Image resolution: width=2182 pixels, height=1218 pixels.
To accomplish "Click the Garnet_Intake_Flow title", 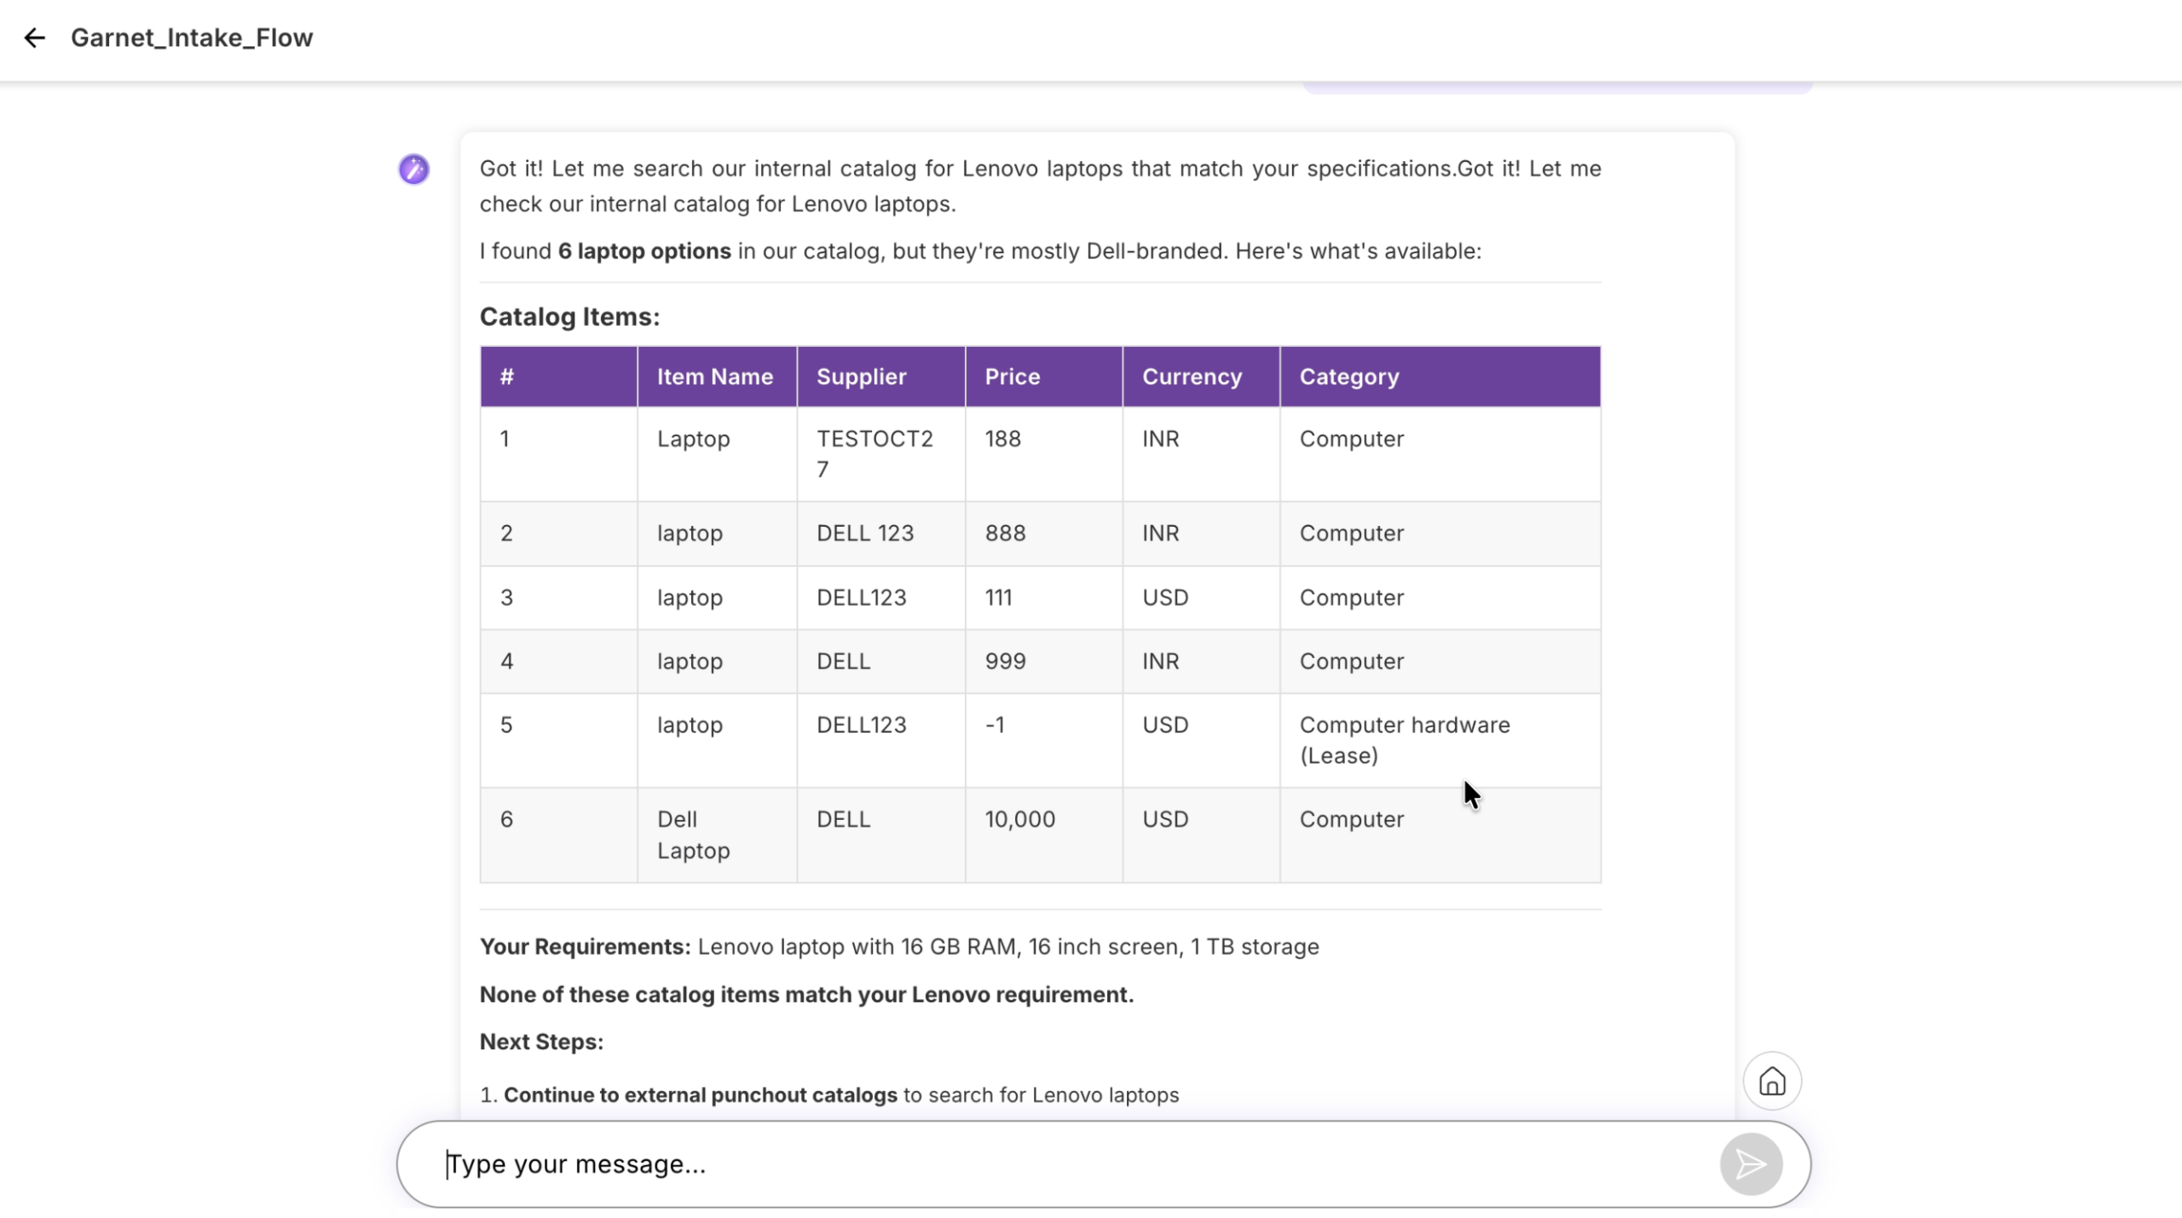I will click(192, 38).
